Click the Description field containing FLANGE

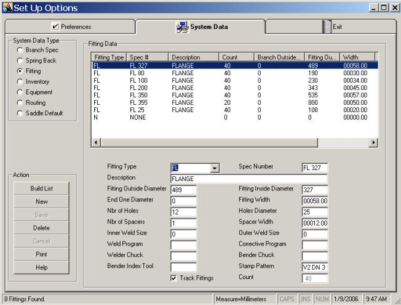[x=249, y=179]
